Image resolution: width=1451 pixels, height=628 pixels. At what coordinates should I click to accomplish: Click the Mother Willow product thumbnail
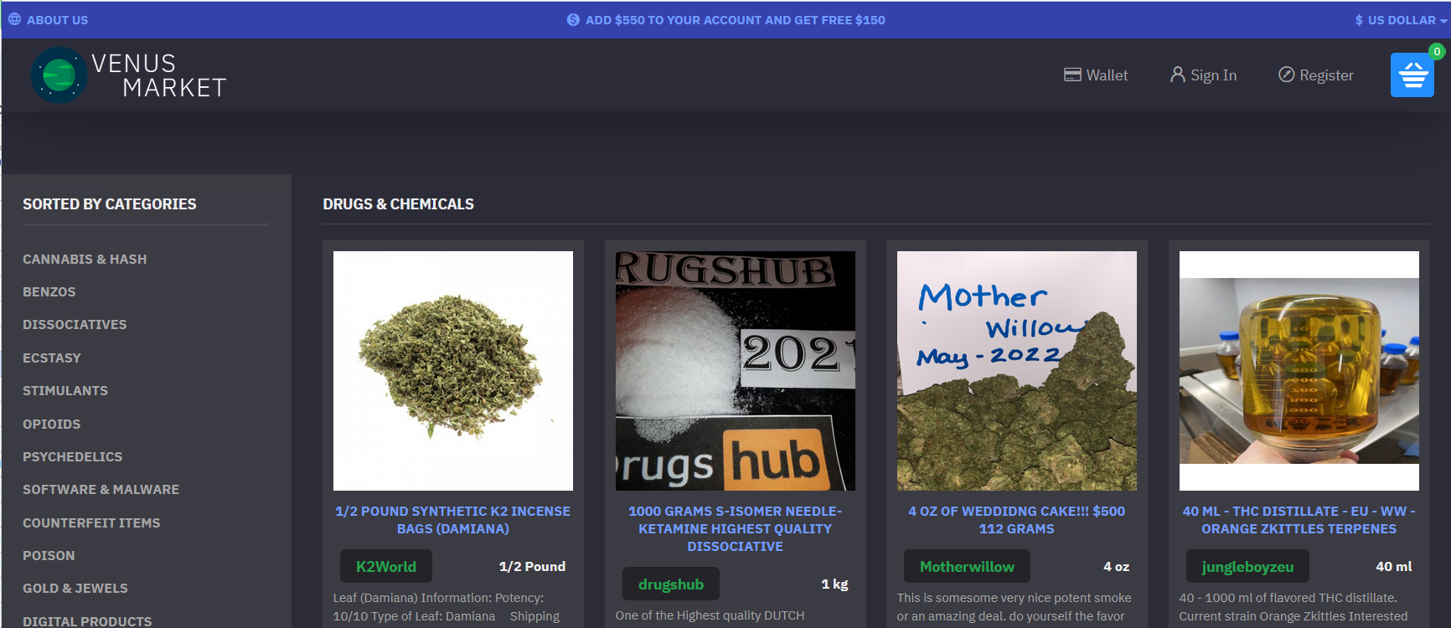click(x=1016, y=370)
